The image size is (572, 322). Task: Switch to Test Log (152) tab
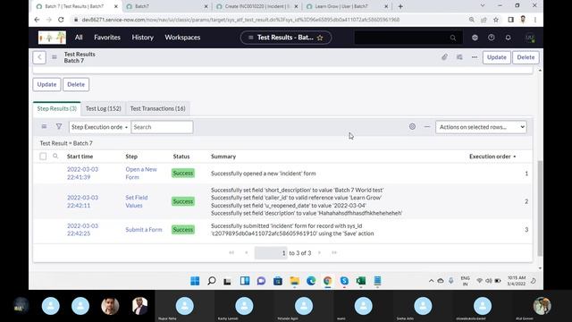point(104,108)
